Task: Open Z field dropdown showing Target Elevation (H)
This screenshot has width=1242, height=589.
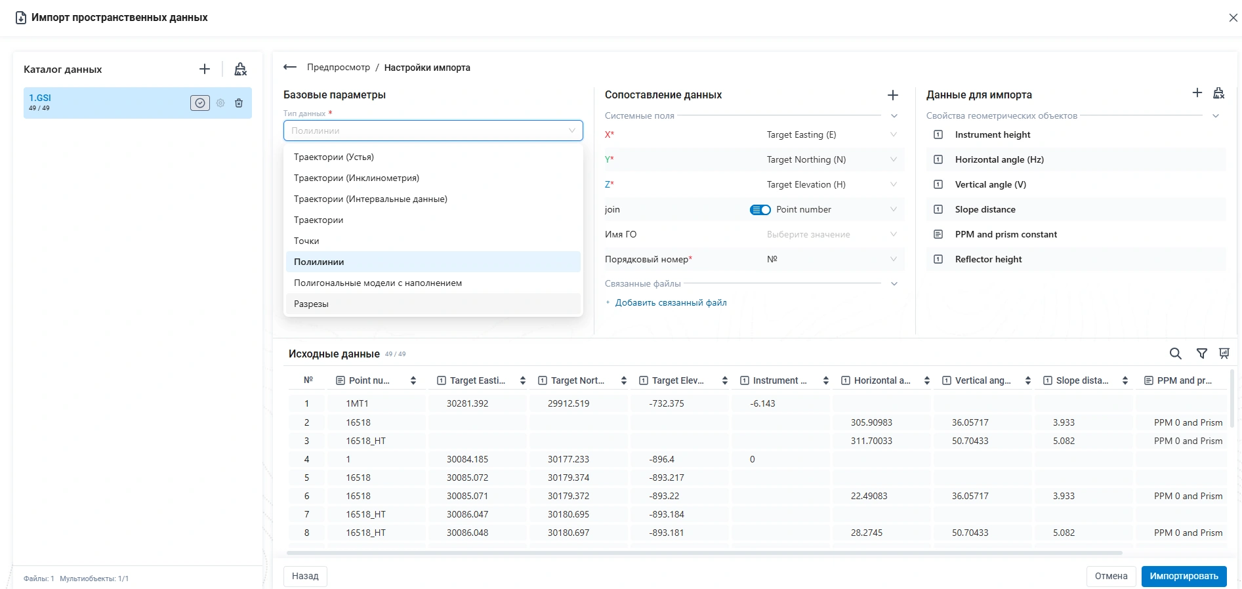Action: (832, 184)
